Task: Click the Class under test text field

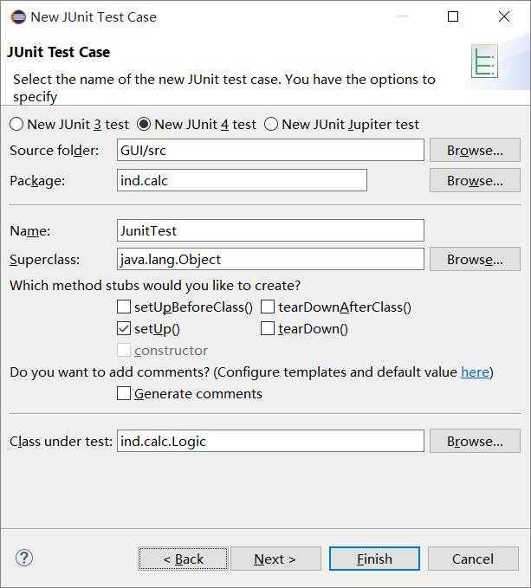Action: coord(270,441)
